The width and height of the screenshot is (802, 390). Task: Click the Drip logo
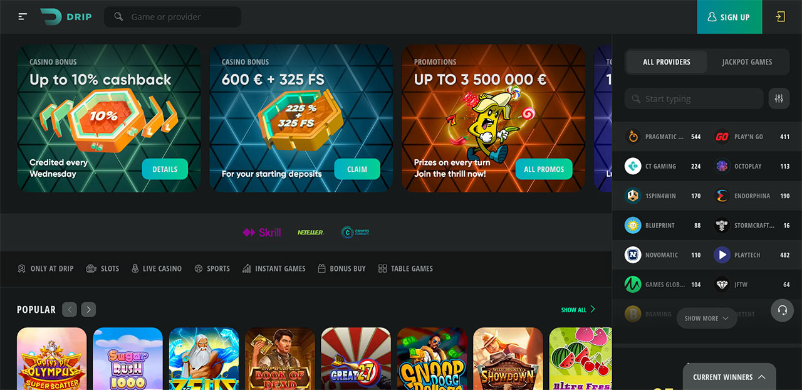tap(66, 17)
